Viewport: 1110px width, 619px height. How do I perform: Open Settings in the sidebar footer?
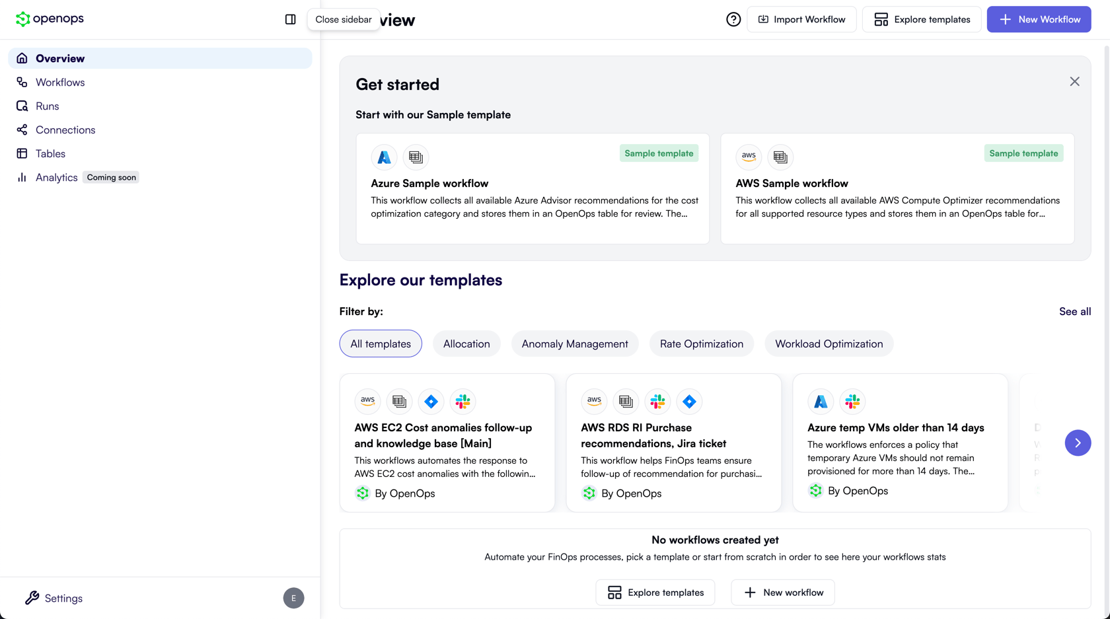pos(54,598)
